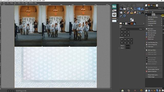The height and width of the screenshot is (92, 164).
Task: Open Filters menu in menu bar
Action: [26, 3]
